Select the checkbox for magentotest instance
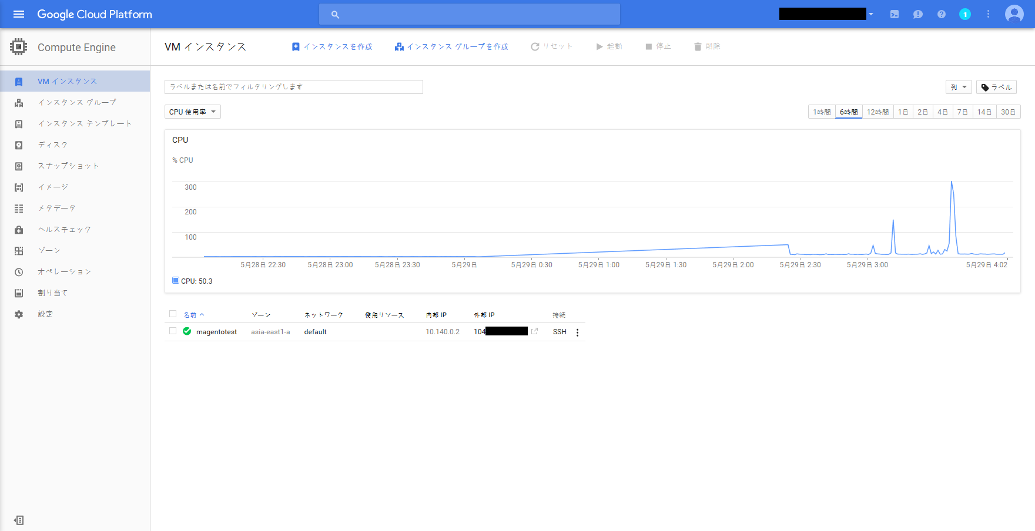The width and height of the screenshot is (1035, 531). [172, 331]
